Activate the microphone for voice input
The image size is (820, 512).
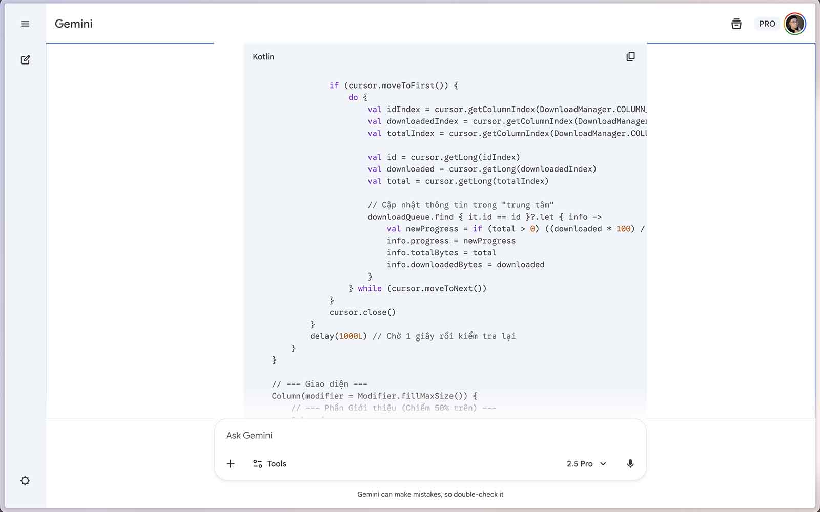pyautogui.click(x=630, y=464)
